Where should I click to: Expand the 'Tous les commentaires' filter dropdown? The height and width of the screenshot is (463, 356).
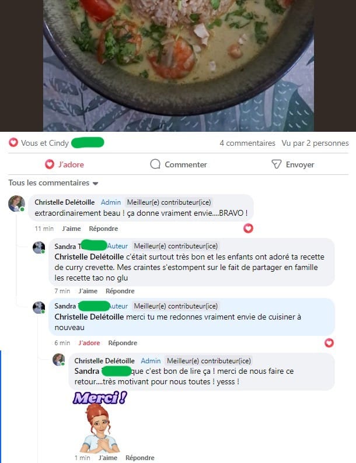click(x=53, y=183)
